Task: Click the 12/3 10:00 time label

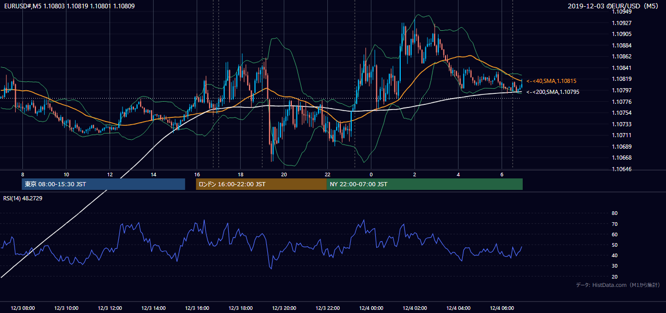Action: pos(66,308)
